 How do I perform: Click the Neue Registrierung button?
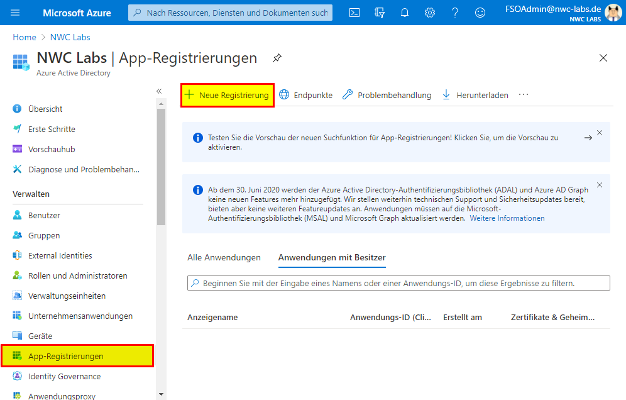228,95
